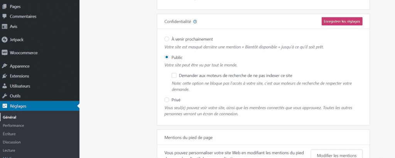Enable the search engine no-index checkbox
The height and width of the screenshot is (158, 395).
click(174, 75)
